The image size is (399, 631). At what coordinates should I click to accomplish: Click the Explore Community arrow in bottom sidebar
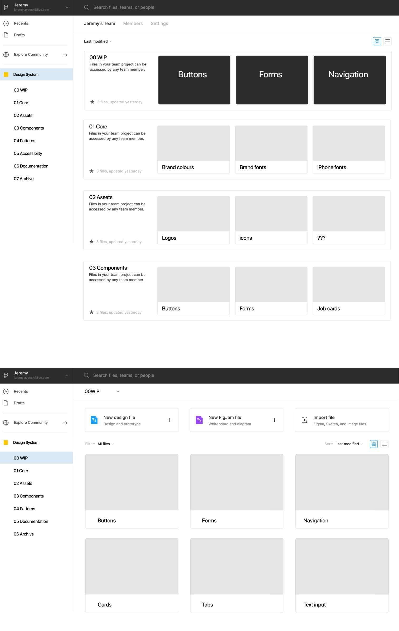65,423
